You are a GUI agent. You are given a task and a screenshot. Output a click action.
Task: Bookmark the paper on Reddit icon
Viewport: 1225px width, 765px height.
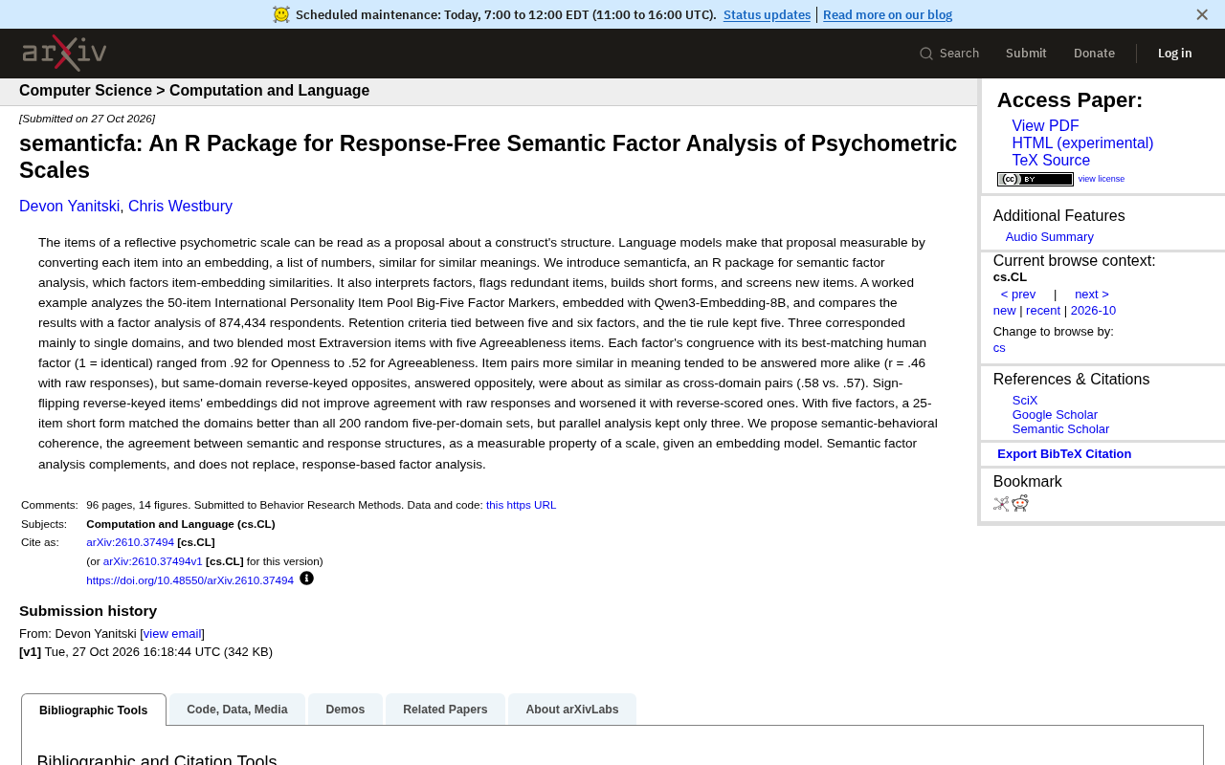pos(1020,504)
